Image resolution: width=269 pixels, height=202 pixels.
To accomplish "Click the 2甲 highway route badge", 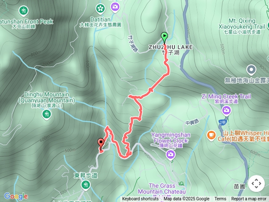I will point(222,122).
